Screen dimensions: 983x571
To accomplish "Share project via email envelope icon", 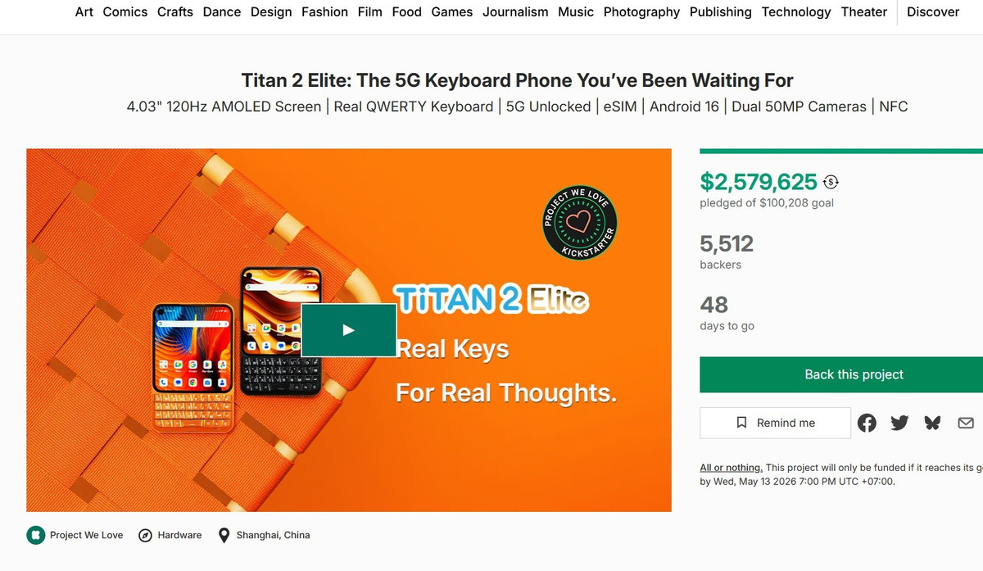I will point(966,423).
